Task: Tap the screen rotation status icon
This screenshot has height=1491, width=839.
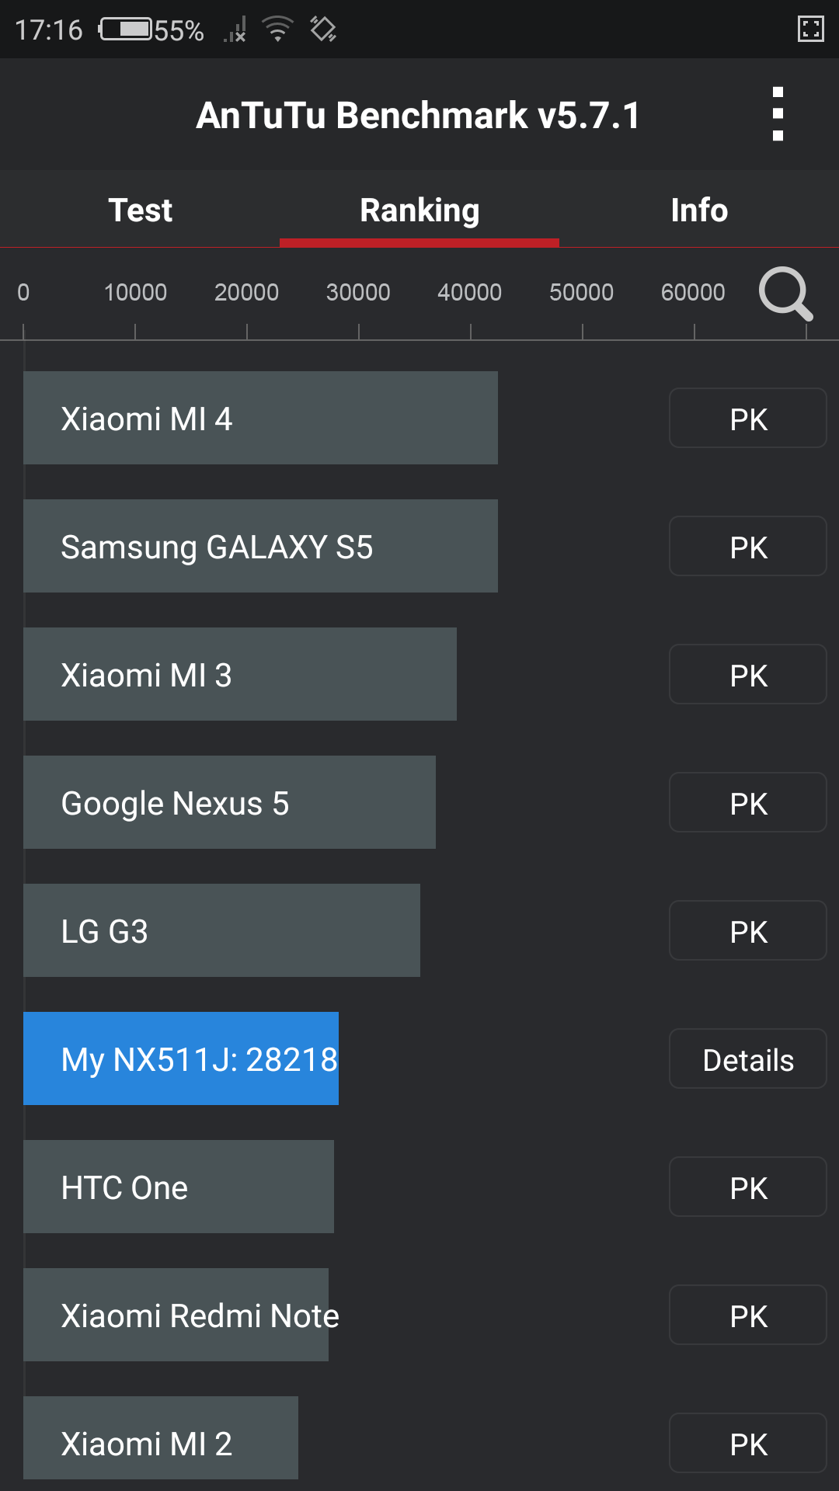Action: click(x=322, y=30)
